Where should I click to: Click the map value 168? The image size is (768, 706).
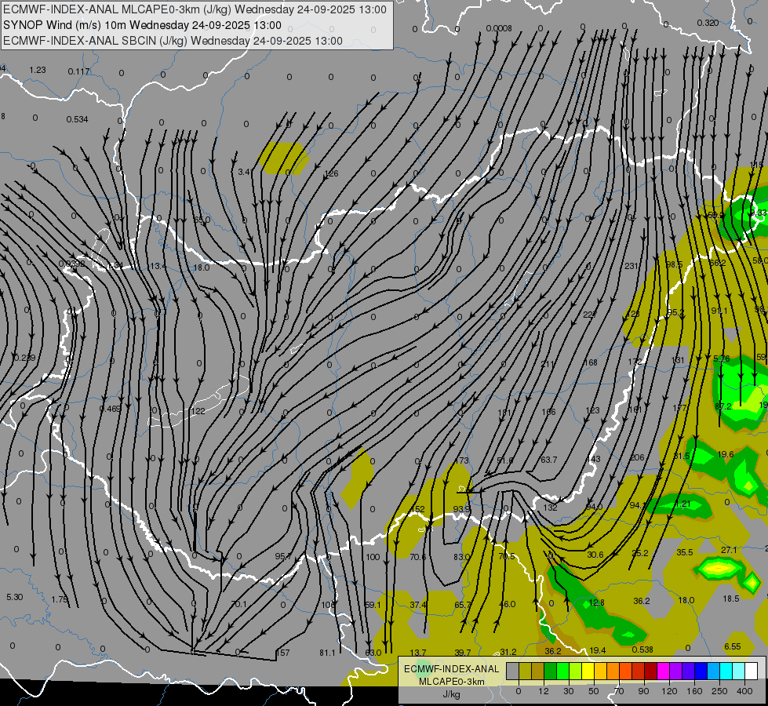[x=591, y=362]
